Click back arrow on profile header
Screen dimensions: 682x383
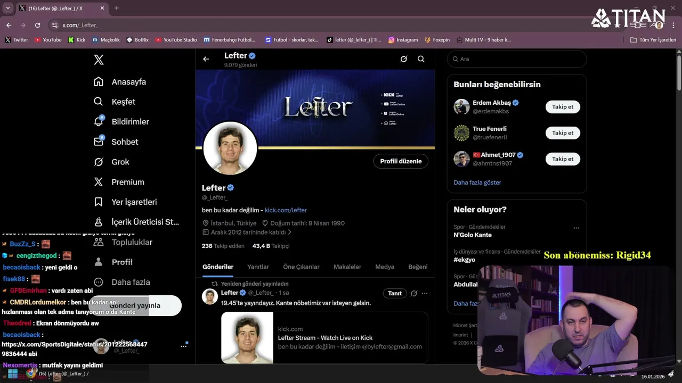tap(206, 59)
